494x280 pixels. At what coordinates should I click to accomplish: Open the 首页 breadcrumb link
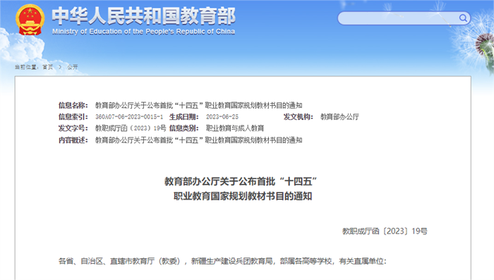(x=47, y=67)
